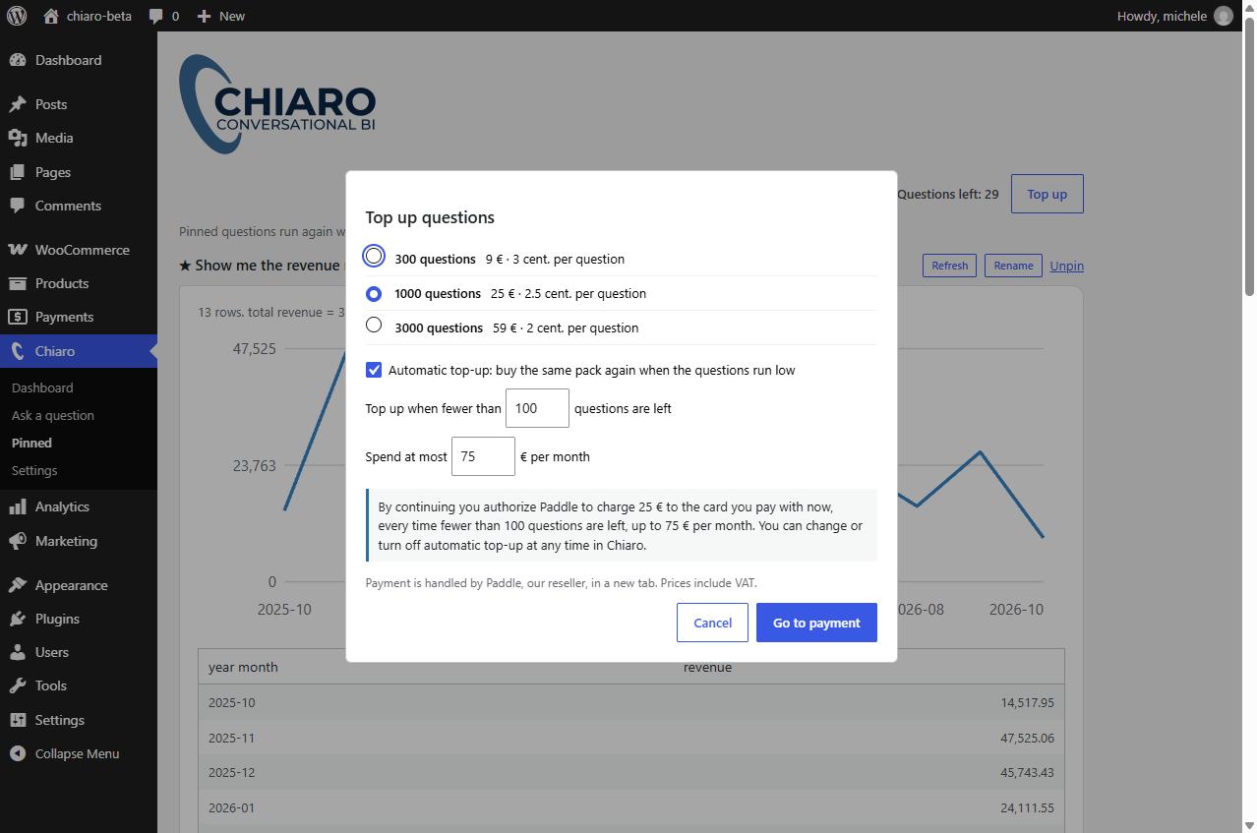Image resolution: width=1257 pixels, height=833 pixels.
Task: Click the Comments speech icon in sidebar
Action: pyautogui.click(x=18, y=206)
